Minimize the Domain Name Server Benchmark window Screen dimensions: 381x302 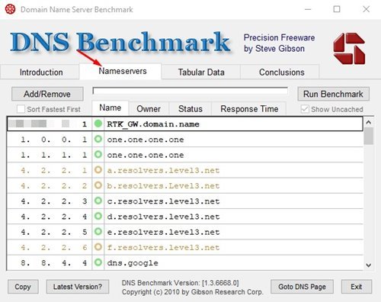click(x=308, y=9)
